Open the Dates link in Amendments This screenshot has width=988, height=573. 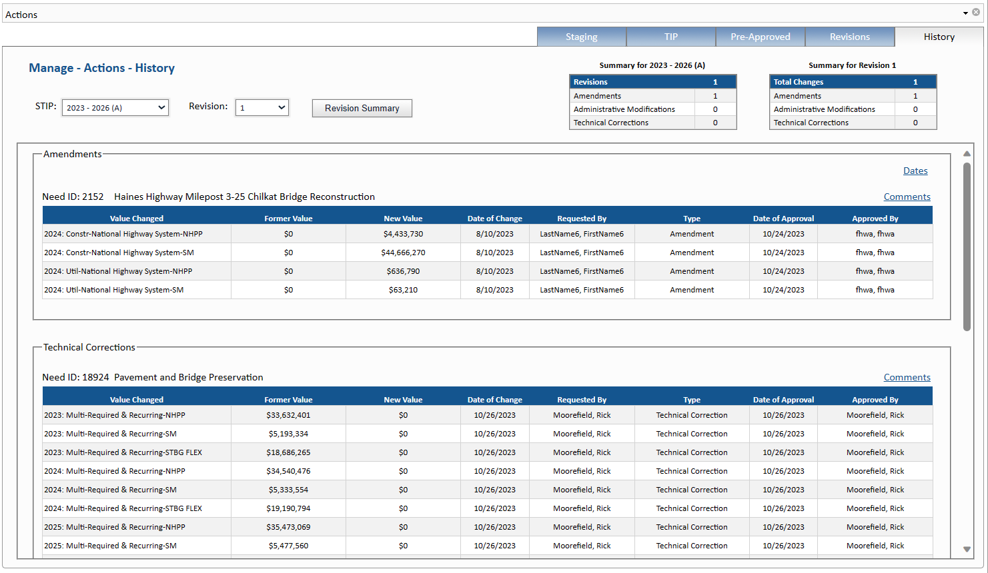(915, 171)
